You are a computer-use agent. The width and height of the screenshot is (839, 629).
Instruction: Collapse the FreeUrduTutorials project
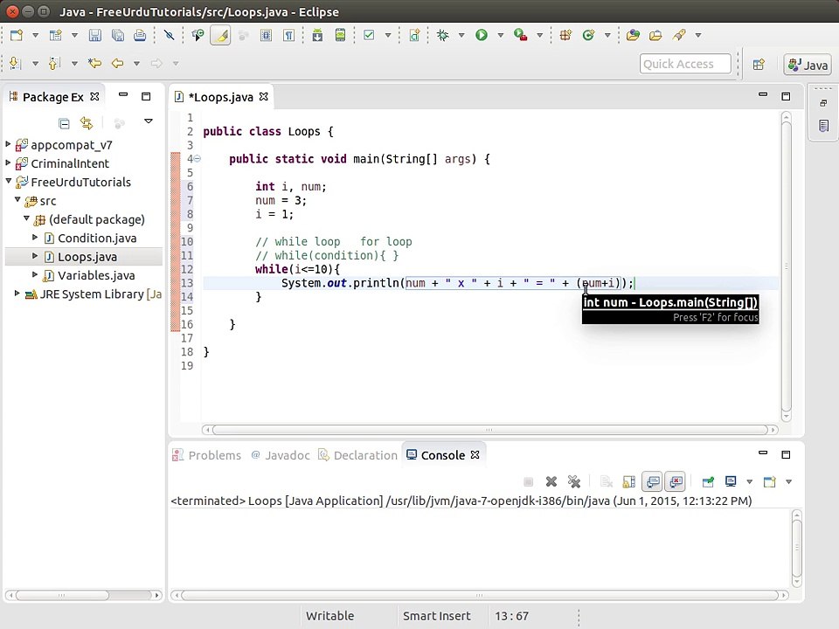point(9,181)
